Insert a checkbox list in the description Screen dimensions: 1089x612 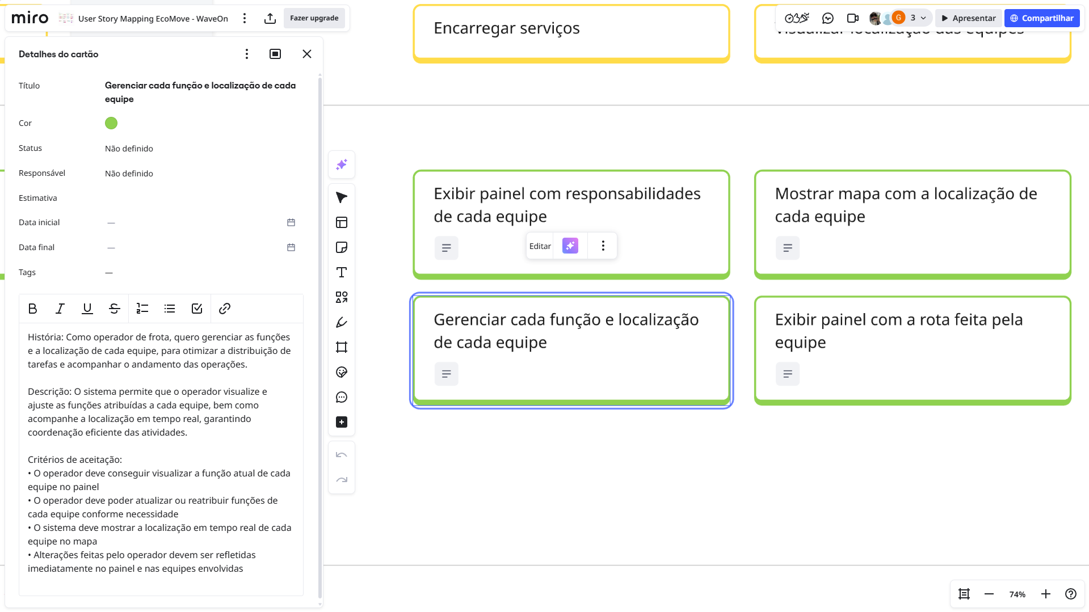197,309
